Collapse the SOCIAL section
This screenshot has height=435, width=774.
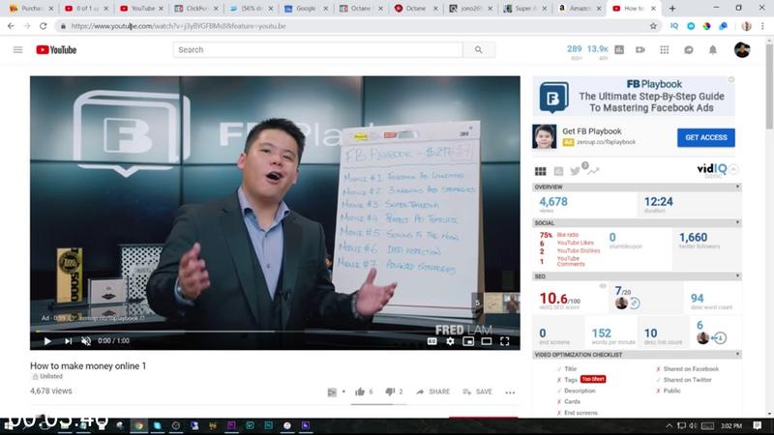737,223
